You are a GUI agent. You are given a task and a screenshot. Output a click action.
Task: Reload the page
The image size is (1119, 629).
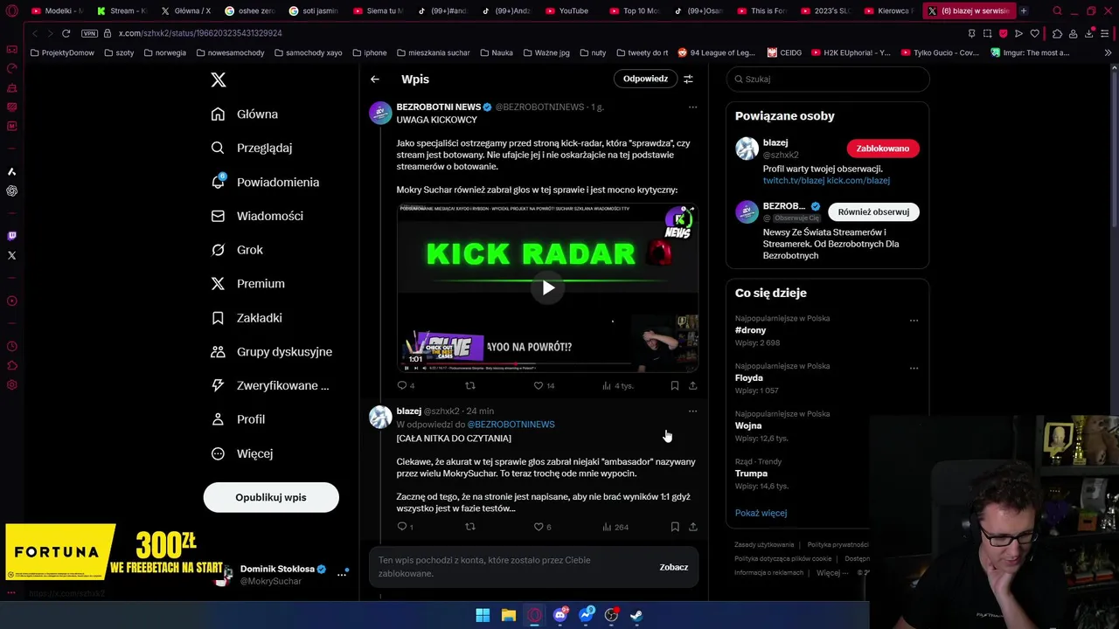[66, 33]
